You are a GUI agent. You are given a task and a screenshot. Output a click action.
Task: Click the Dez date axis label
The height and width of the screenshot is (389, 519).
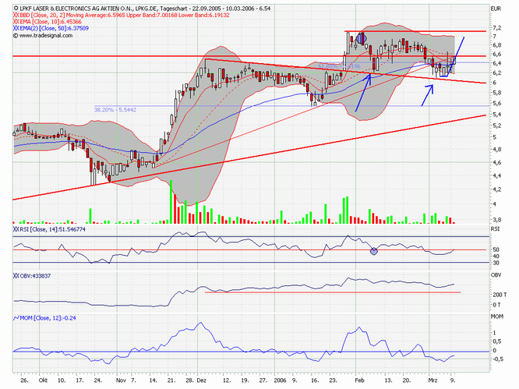pos(201,380)
